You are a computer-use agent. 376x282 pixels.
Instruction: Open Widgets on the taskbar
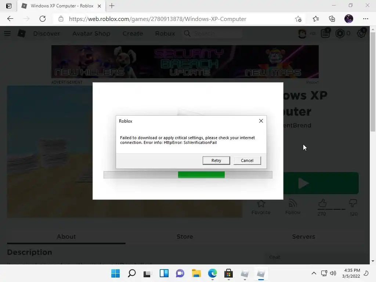pos(164,273)
